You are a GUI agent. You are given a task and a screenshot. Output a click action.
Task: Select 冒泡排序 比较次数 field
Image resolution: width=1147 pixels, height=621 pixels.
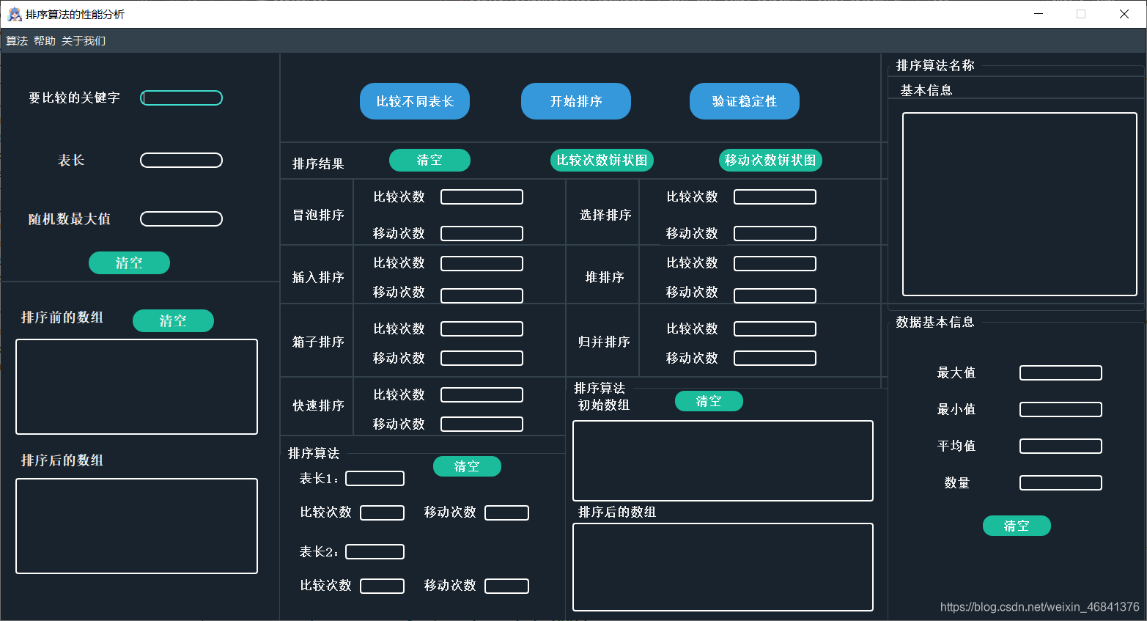[482, 197]
